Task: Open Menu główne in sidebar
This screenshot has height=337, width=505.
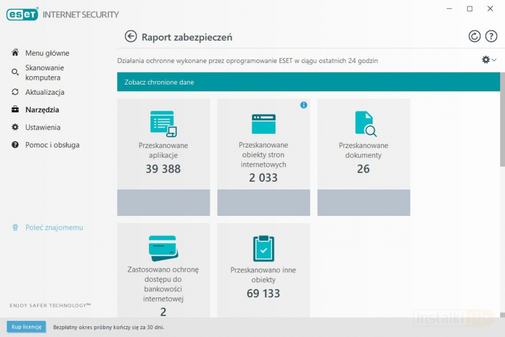Action: (x=47, y=53)
